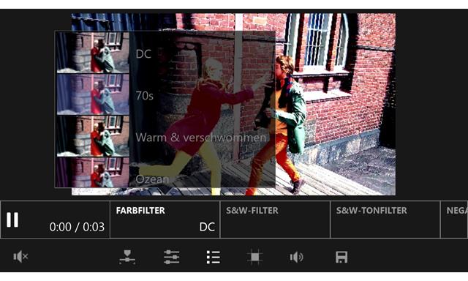
Task: Choose the 70s filter label
Action: [145, 96]
